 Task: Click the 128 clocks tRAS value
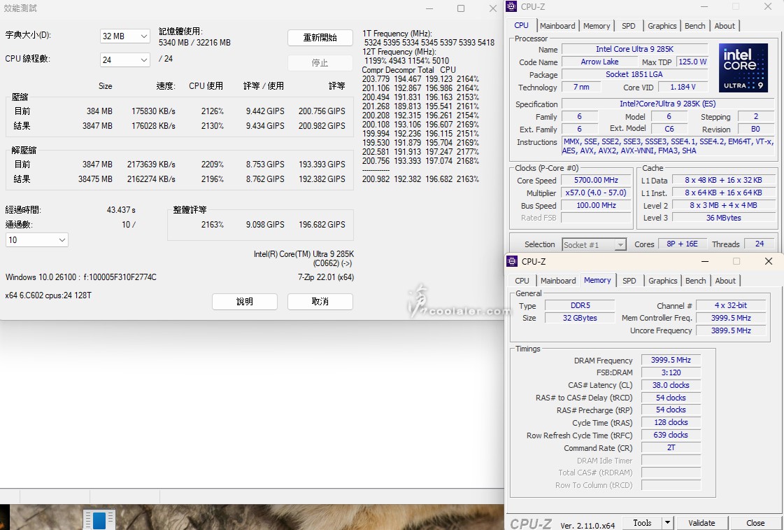(671, 422)
